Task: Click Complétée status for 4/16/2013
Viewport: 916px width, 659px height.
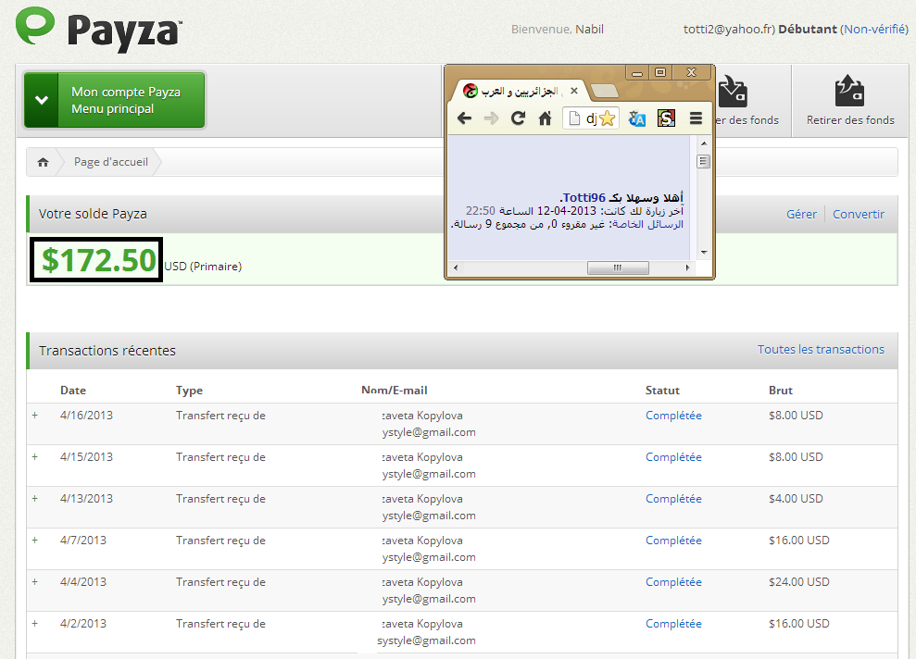Action: (x=673, y=416)
